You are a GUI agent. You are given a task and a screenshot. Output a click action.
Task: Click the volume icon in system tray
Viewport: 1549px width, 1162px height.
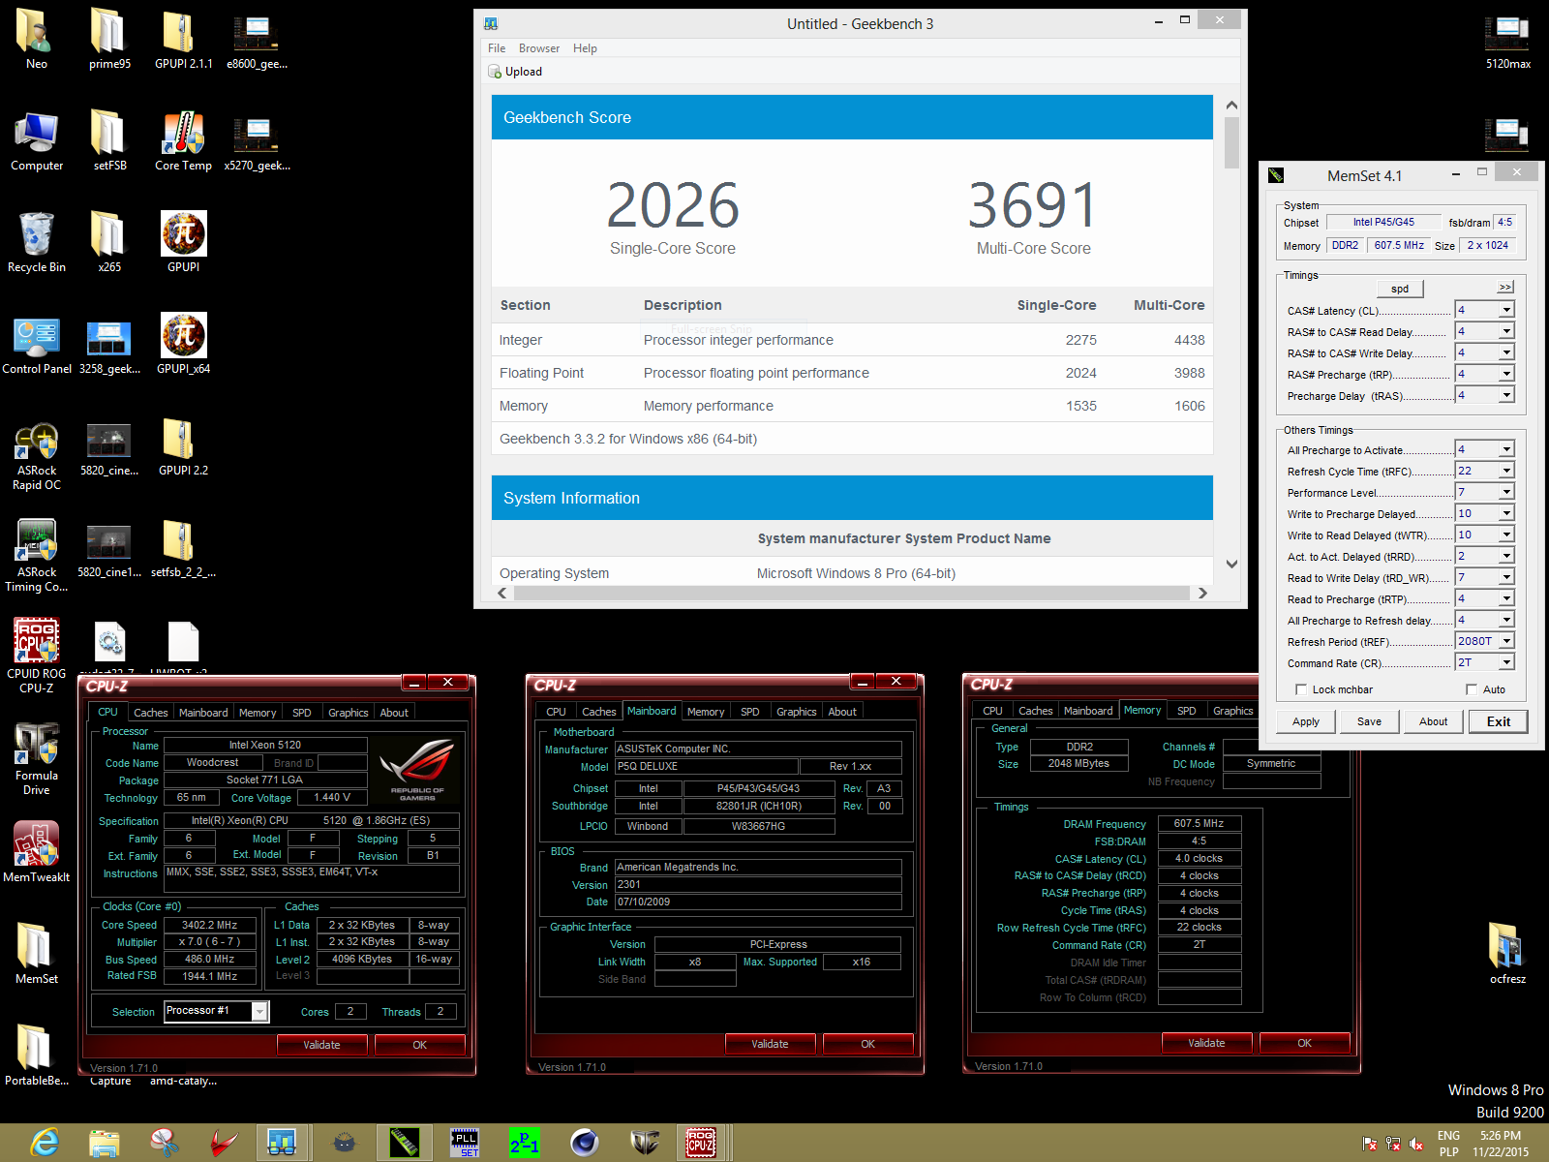(1415, 1144)
